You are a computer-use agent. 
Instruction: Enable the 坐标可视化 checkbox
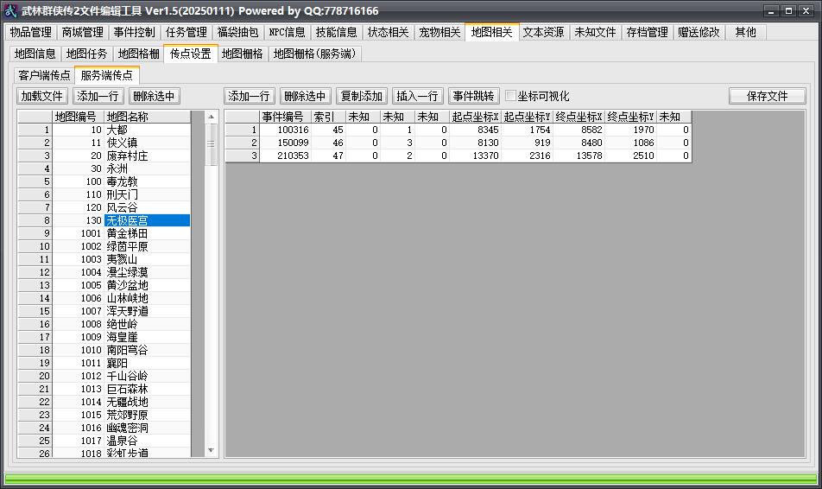click(510, 96)
